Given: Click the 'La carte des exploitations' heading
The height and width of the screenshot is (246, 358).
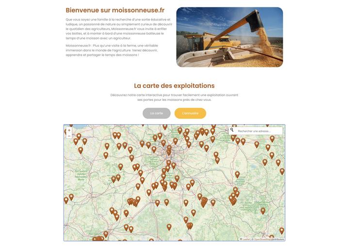Looking at the screenshot, I should click(174, 86).
